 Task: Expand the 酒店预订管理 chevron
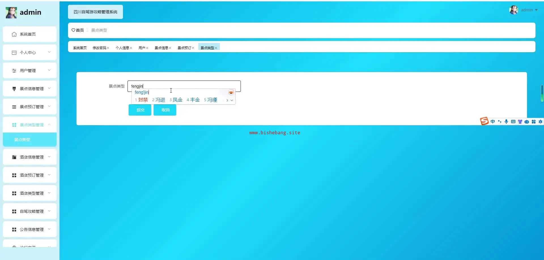pos(49,175)
